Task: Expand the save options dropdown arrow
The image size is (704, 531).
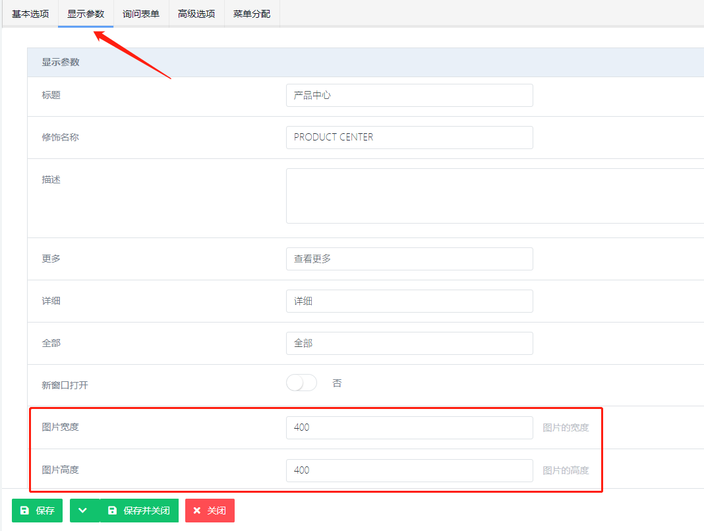Action: coord(84,511)
